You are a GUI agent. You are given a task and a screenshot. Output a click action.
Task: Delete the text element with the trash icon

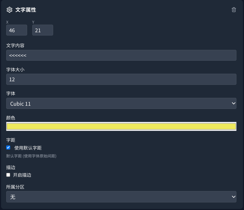point(234,10)
